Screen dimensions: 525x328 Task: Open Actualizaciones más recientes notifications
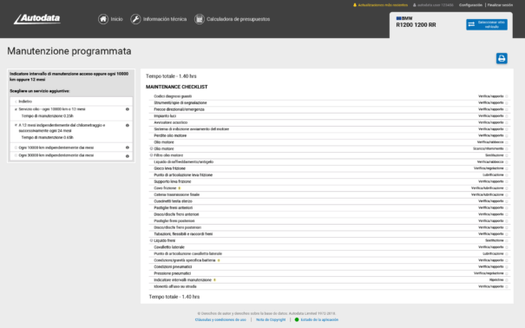380,5
